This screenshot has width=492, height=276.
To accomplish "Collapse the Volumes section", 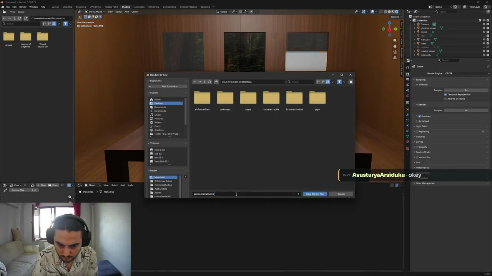I will 149,143.
